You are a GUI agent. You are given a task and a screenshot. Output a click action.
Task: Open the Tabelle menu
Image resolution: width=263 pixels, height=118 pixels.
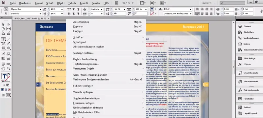(x=72, y=3)
